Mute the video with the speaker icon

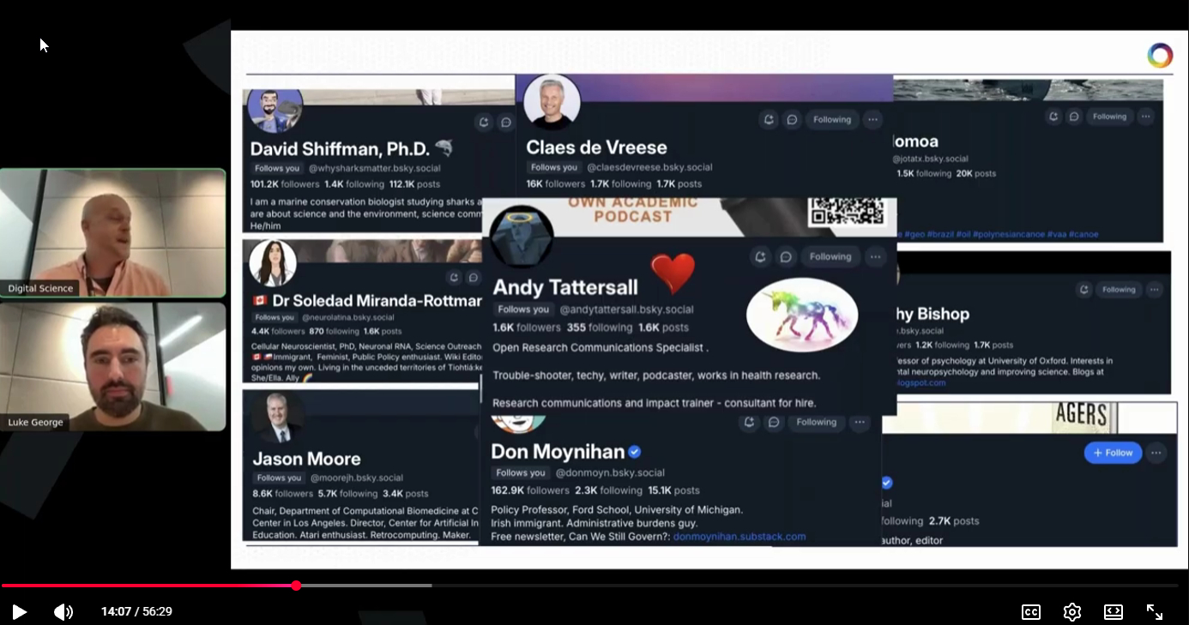coord(63,611)
